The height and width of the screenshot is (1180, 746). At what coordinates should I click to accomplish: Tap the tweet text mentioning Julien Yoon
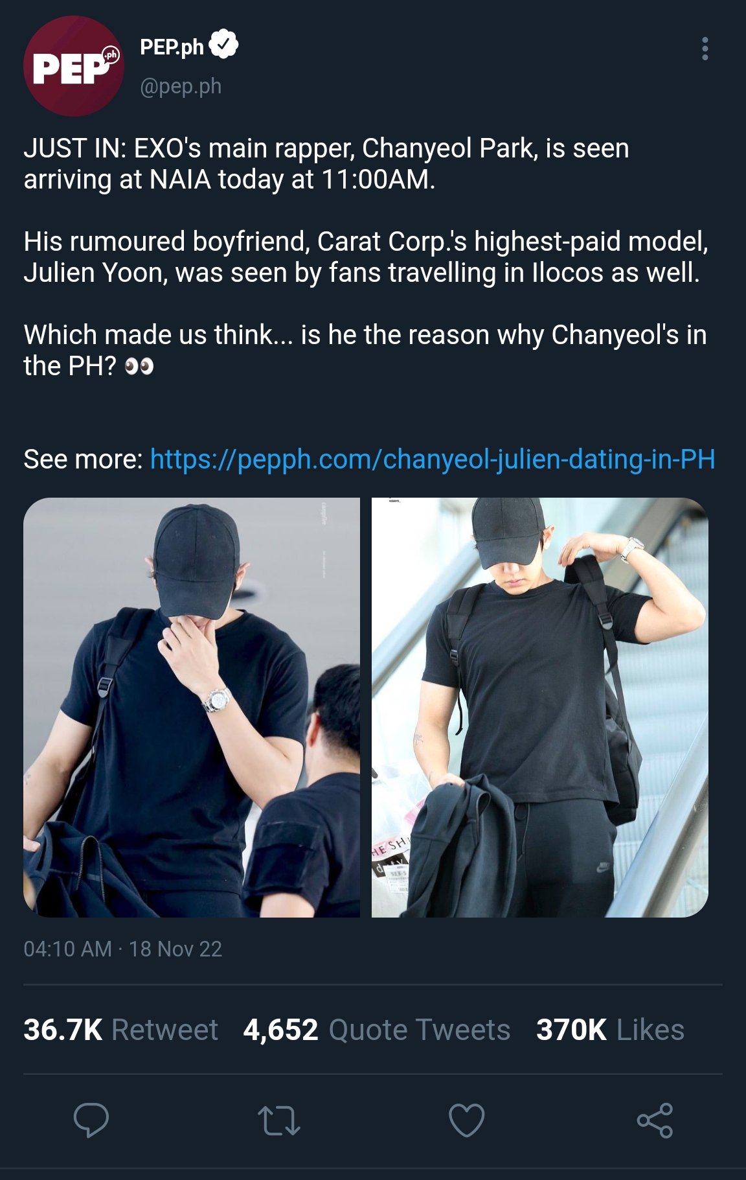point(366,257)
